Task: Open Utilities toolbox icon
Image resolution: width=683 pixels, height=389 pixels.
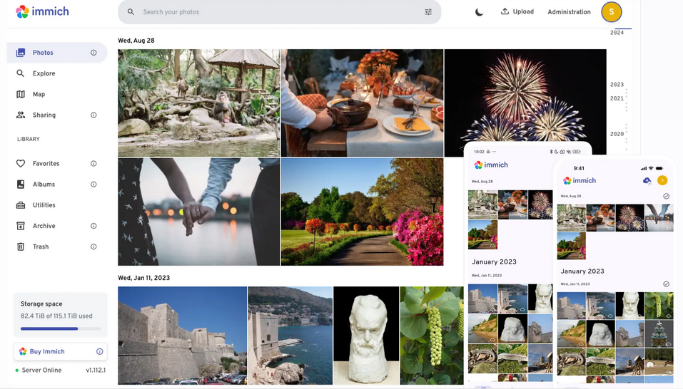Action: tap(21, 205)
